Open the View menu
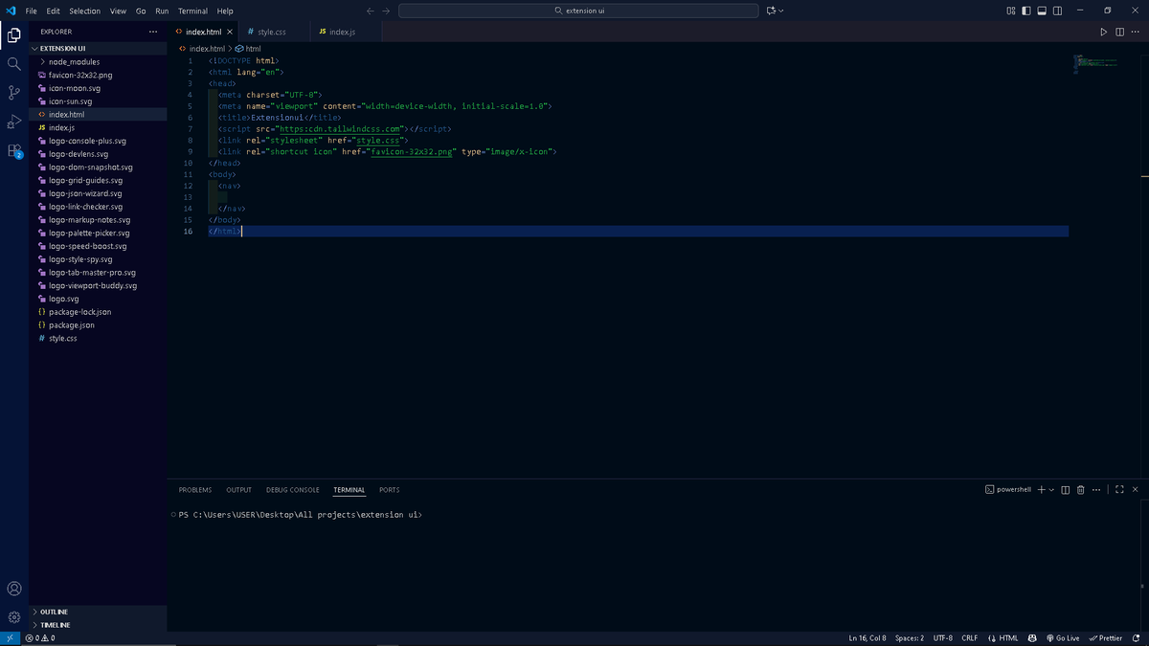The width and height of the screenshot is (1149, 646). [118, 11]
